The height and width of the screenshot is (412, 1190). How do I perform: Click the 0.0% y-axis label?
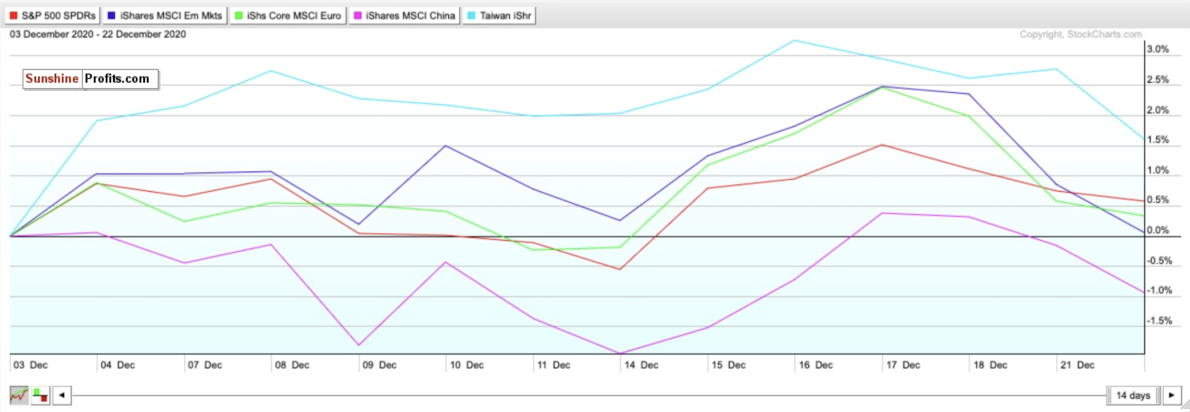pos(1158,230)
